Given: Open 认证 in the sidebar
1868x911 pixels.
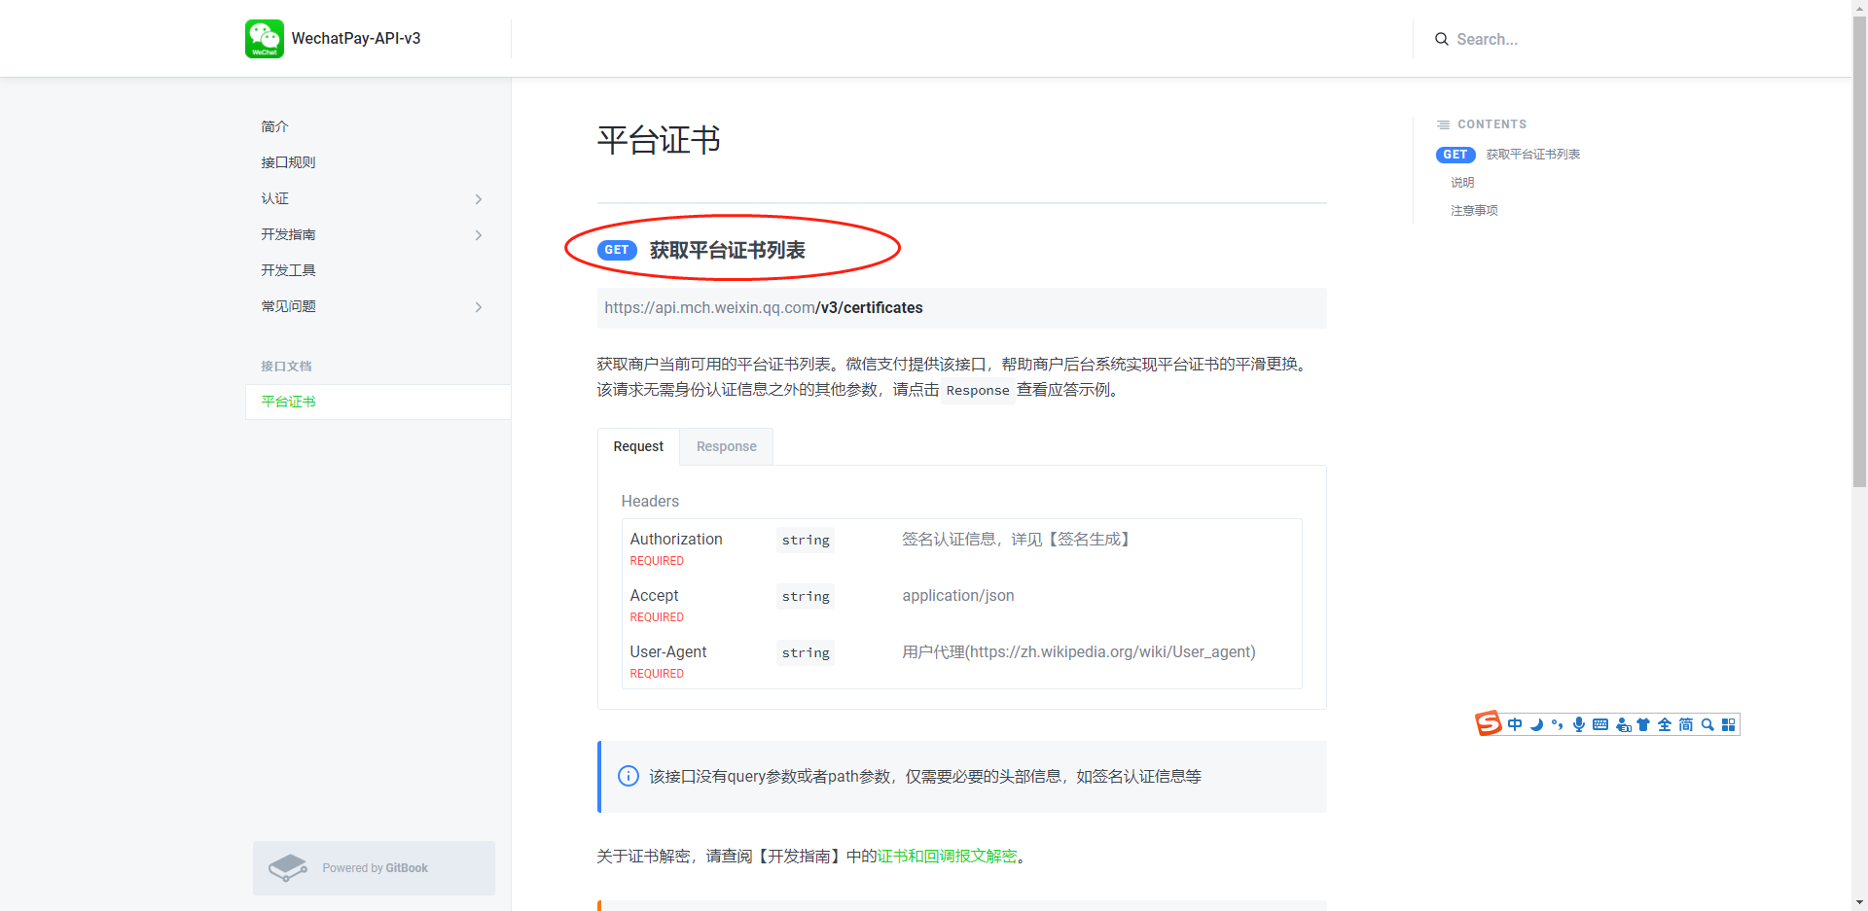Looking at the screenshot, I should (x=274, y=198).
